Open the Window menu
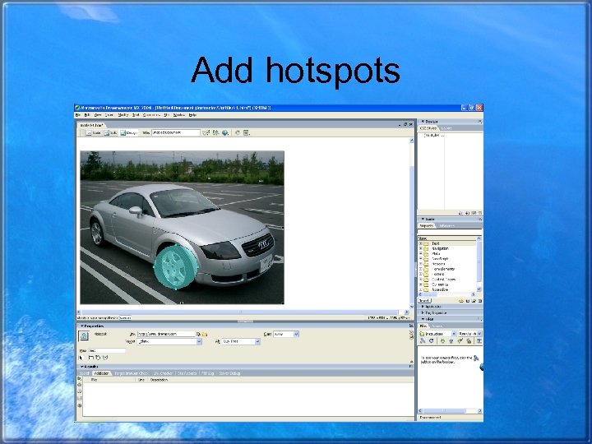 tap(178, 115)
